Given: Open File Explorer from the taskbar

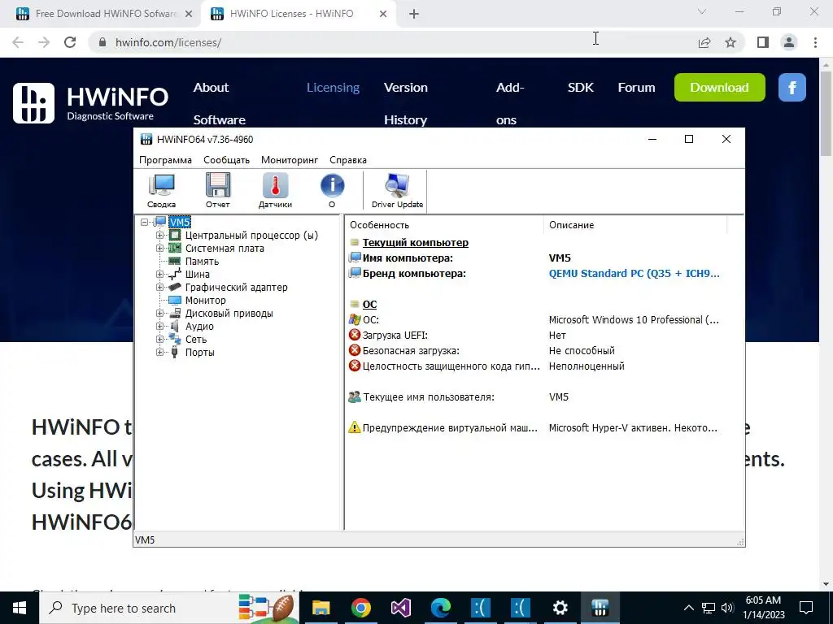Looking at the screenshot, I should coord(321,608).
